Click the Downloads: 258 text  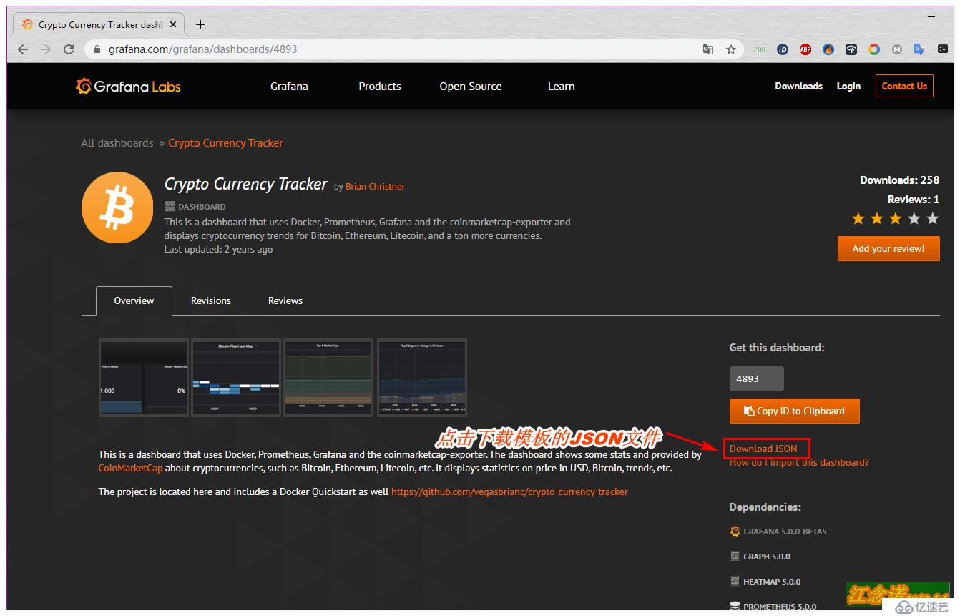(x=899, y=180)
